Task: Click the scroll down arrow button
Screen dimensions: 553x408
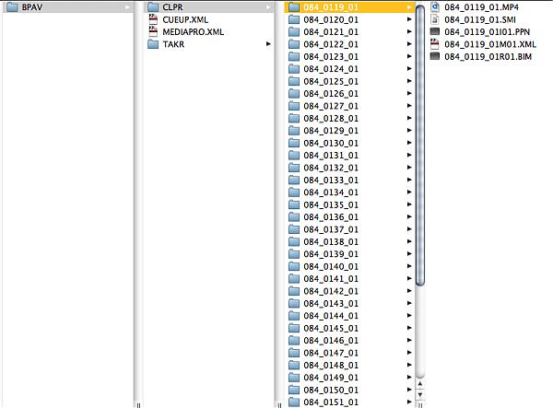Action: point(419,395)
